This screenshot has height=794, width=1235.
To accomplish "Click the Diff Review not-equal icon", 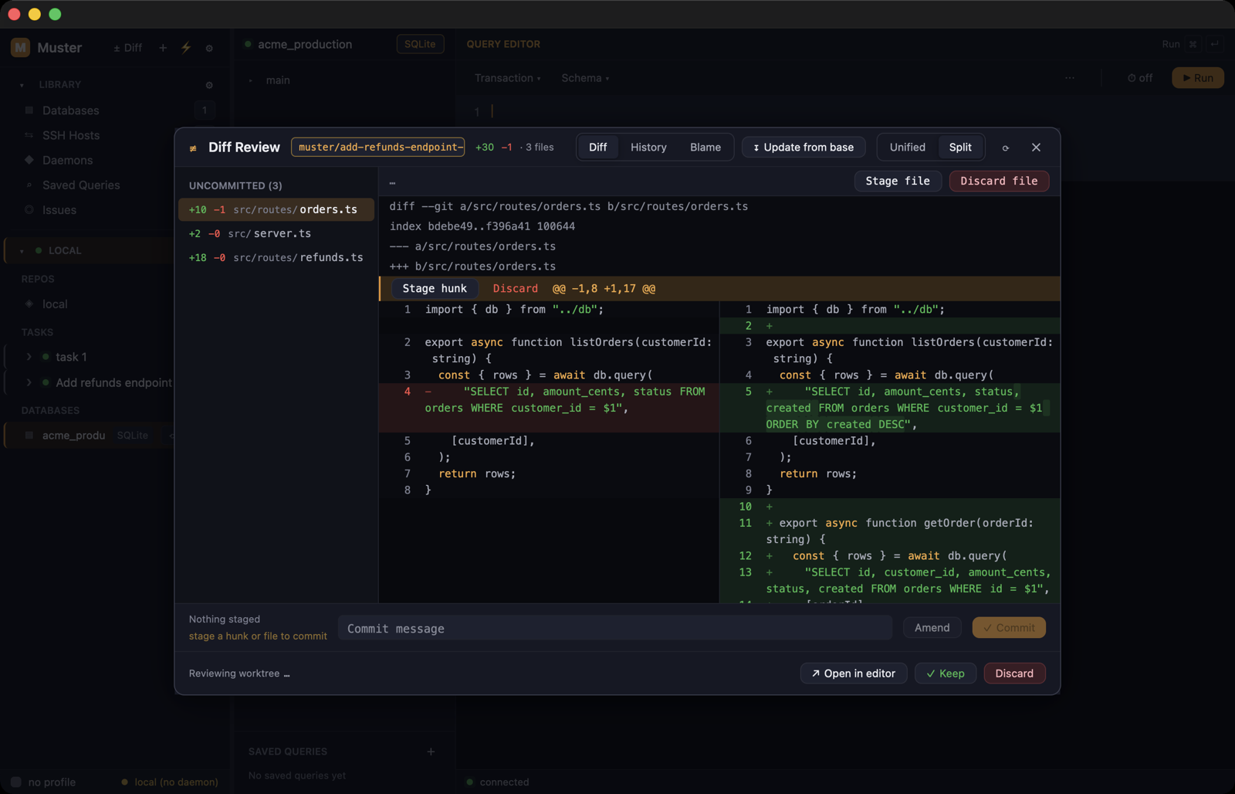I will [x=193, y=148].
